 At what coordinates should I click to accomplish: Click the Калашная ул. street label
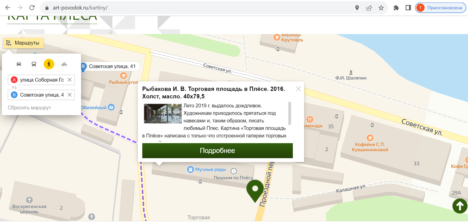351,189
